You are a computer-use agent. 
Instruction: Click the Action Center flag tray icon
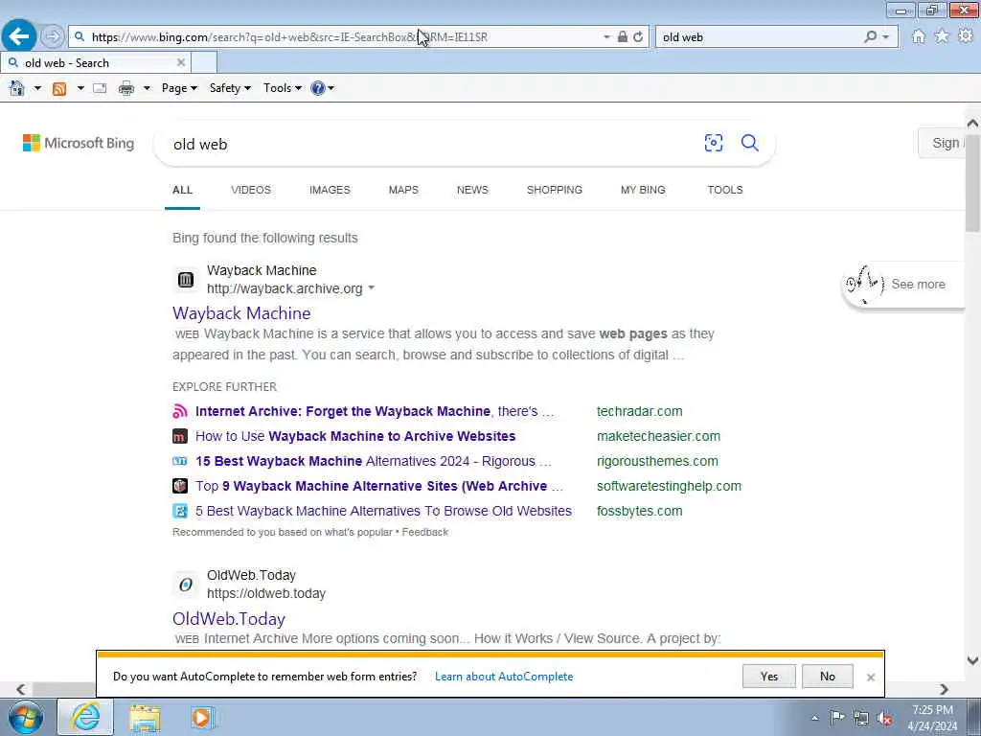click(x=837, y=718)
